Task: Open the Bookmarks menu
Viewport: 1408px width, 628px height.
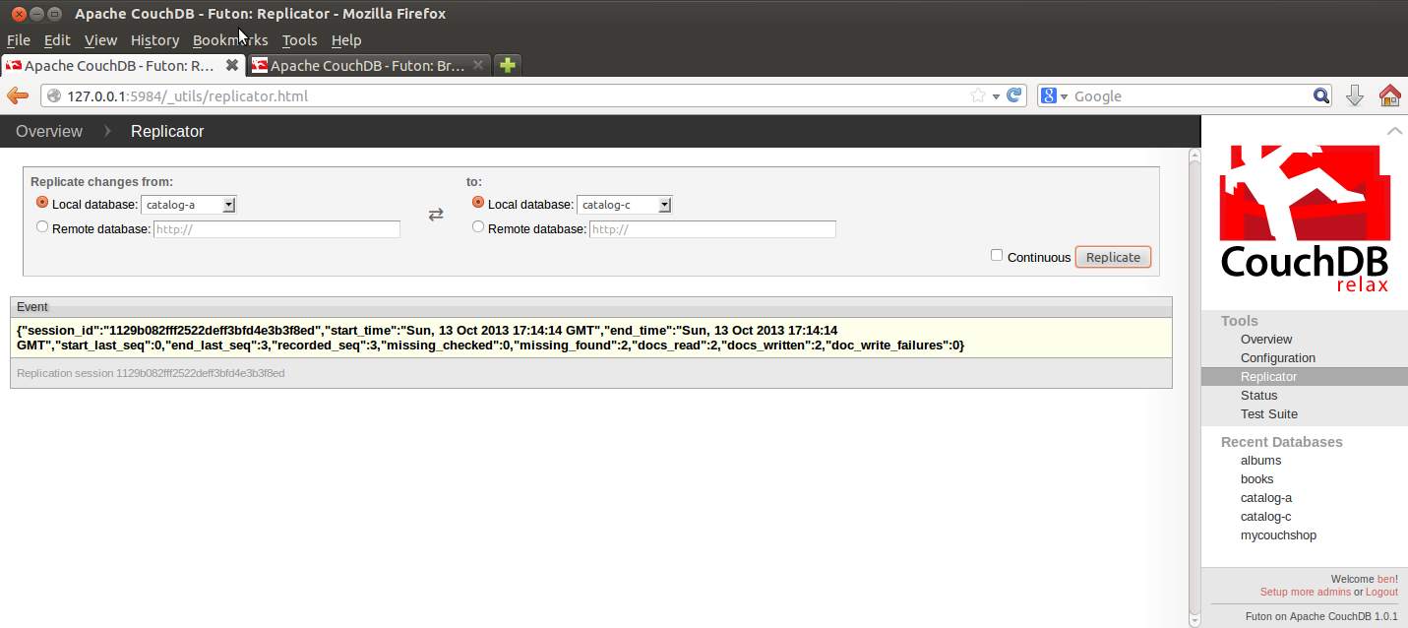Action: tap(230, 40)
